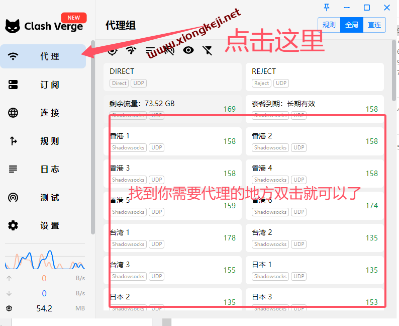
Task: Select 全局 global mode
Action: [x=352, y=25]
